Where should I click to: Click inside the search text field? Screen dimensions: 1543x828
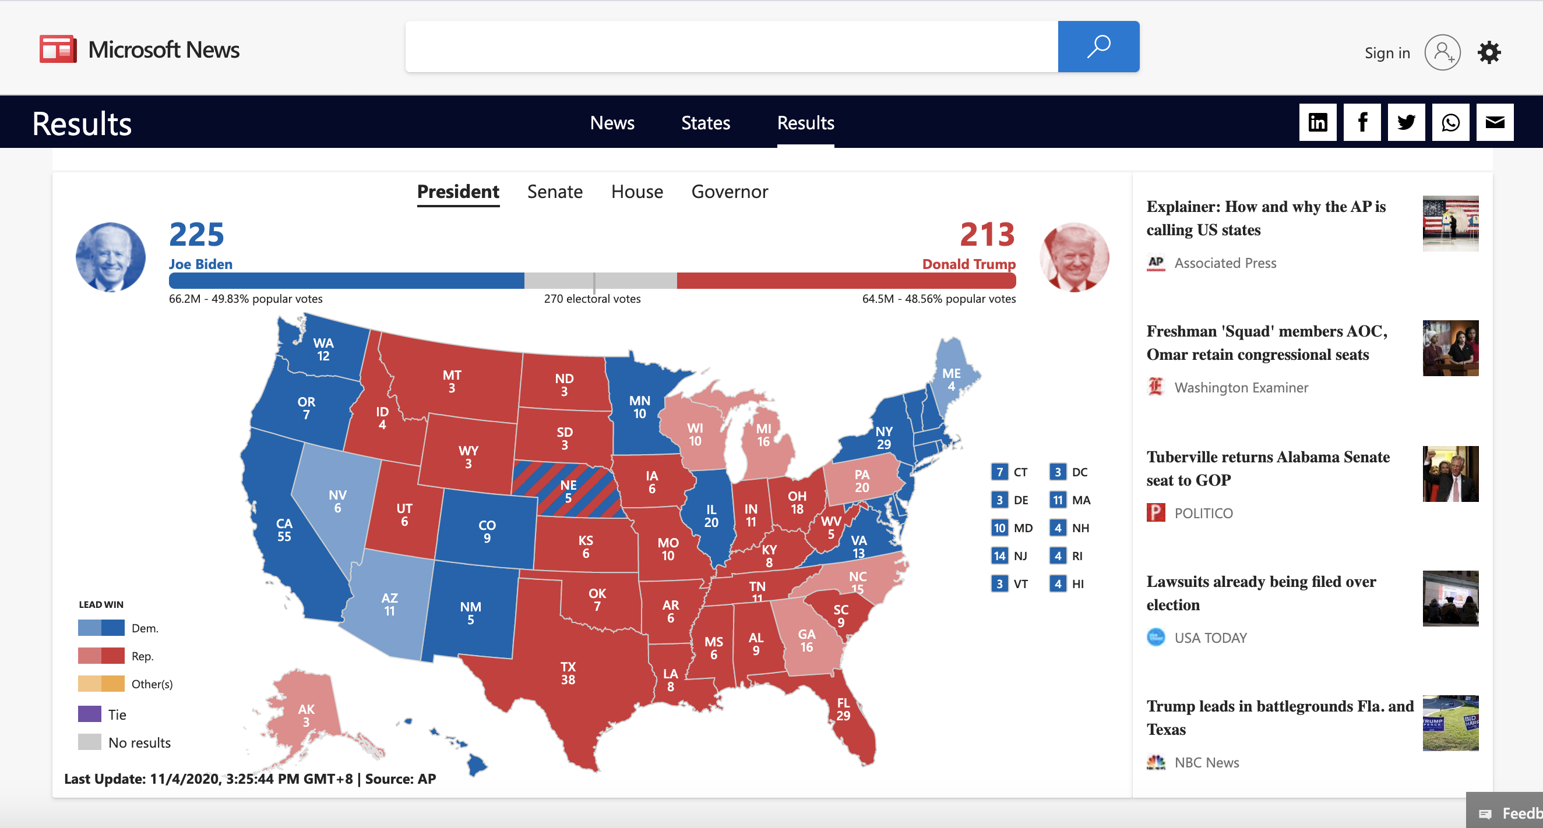tap(731, 47)
